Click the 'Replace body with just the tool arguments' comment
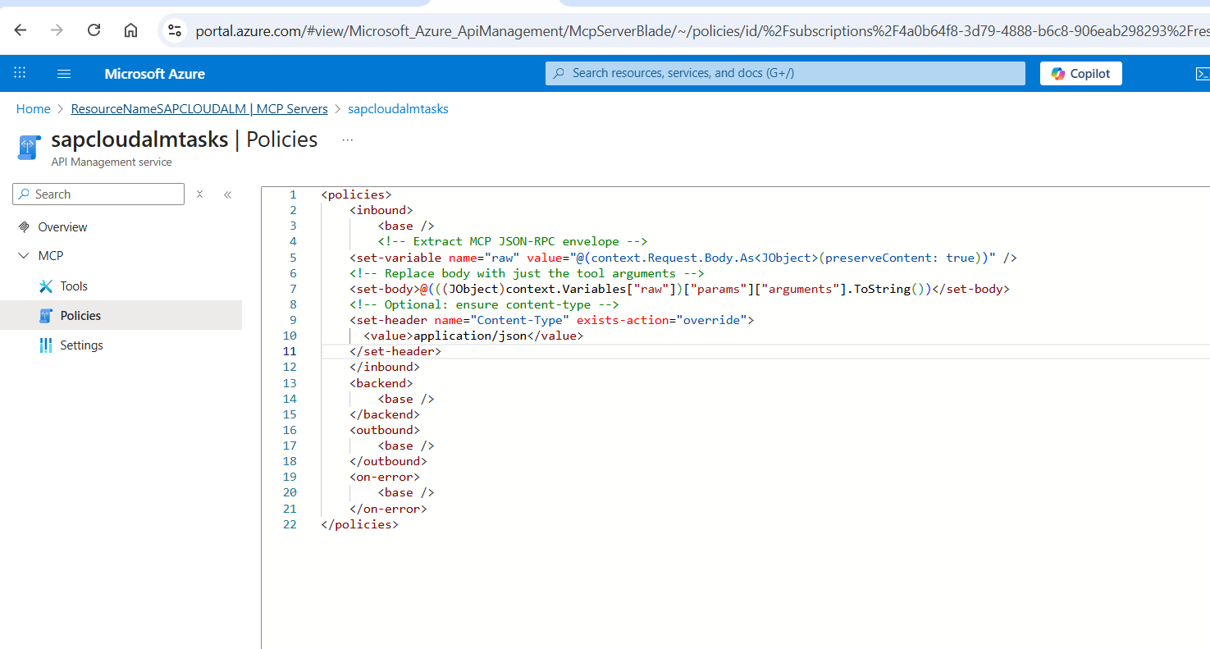Viewport: 1210px width, 649px height. click(527, 273)
